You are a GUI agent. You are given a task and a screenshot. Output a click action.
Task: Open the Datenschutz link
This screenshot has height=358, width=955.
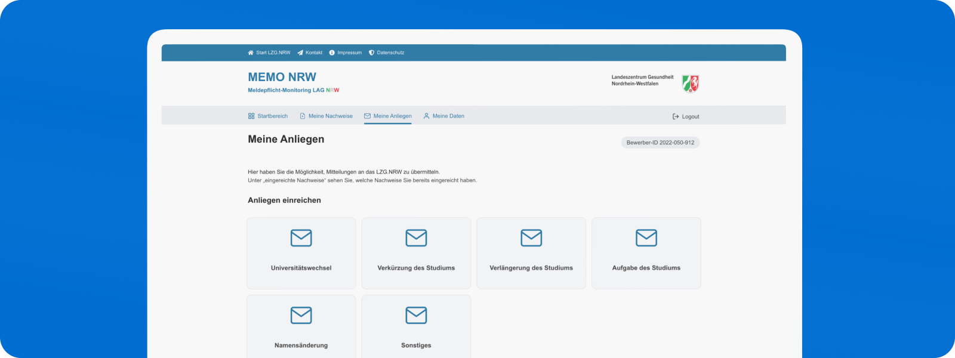pyautogui.click(x=386, y=53)
